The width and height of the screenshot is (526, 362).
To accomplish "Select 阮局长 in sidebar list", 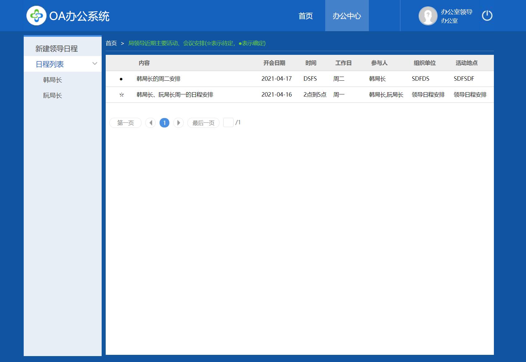I will tap(53, 95).
